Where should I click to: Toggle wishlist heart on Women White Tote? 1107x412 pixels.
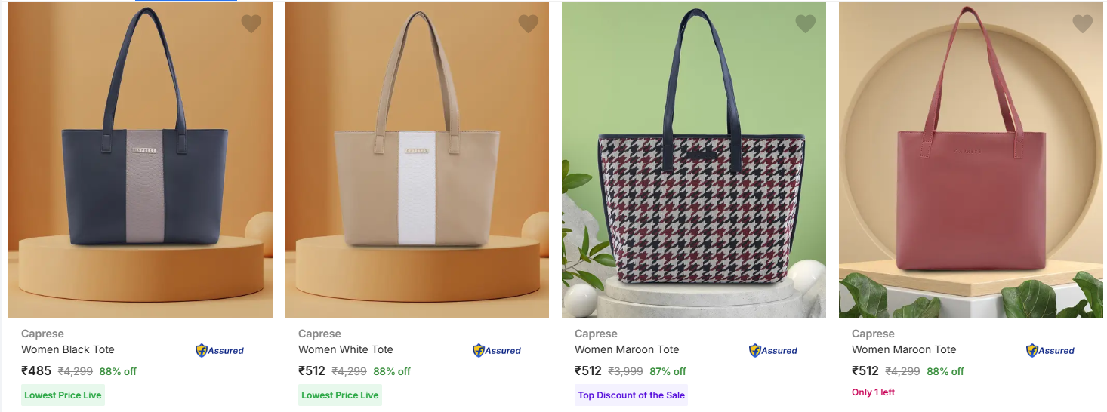click(528, 24)
